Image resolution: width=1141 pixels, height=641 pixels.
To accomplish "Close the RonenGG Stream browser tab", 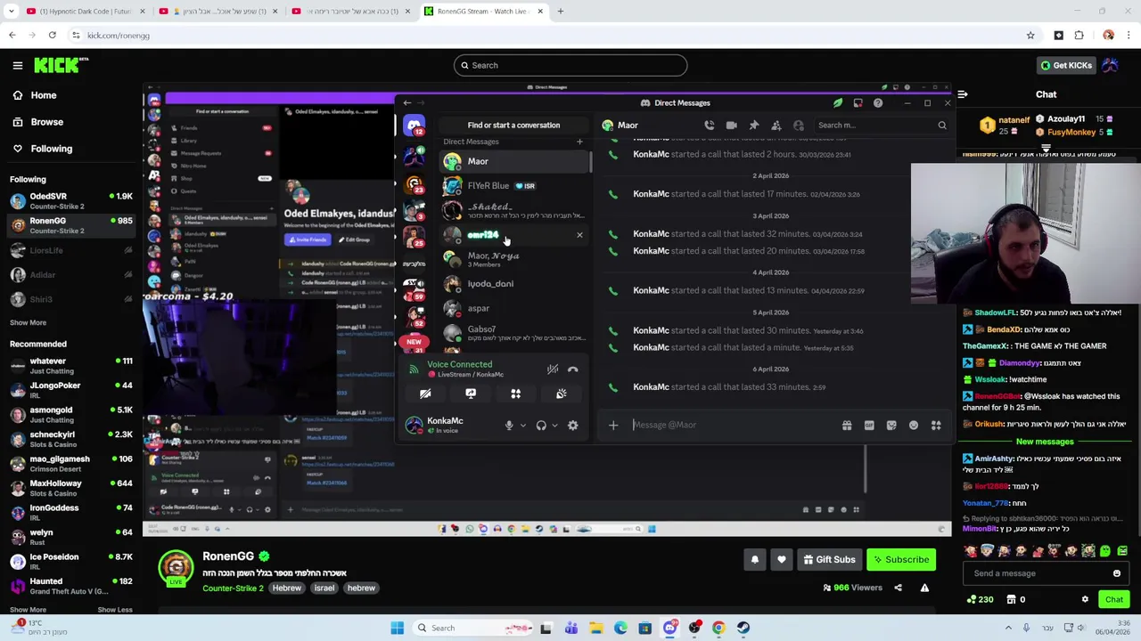I will click(540, 12).
